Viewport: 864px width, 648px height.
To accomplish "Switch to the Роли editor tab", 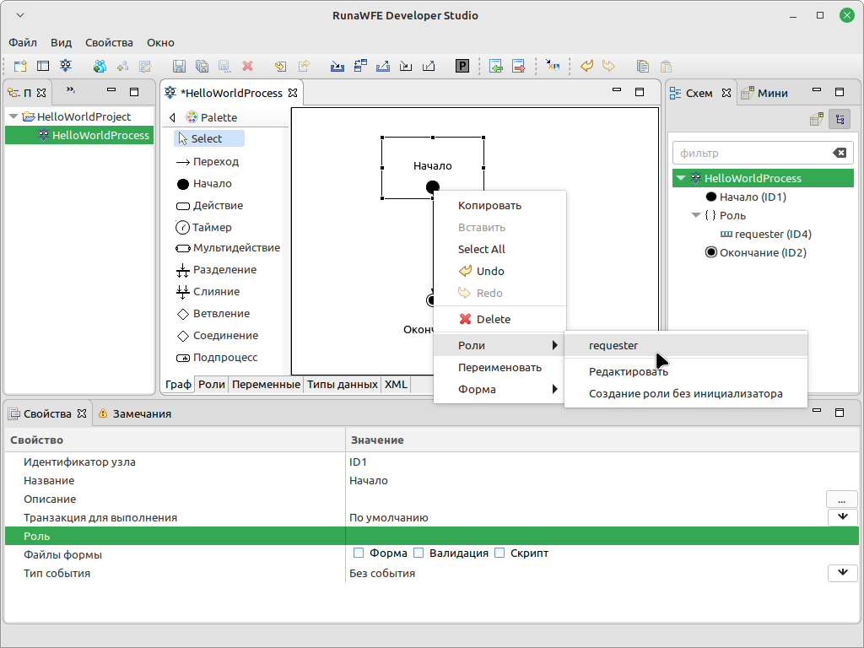I will 212,385.
